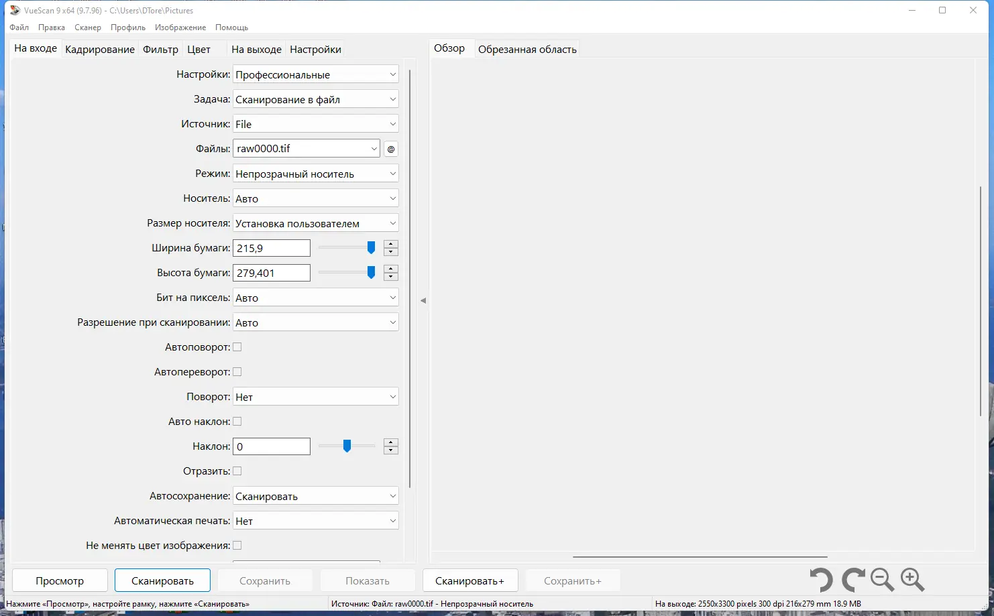The height and width of the screenshot is (616, 994).
Task: Open the Задача dropdown
Action: [x=315, y=99]
